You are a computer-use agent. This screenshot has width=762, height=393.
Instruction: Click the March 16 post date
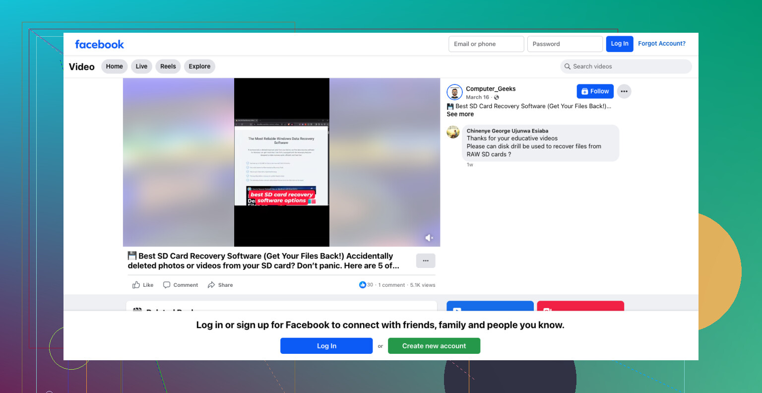[477, 97]
